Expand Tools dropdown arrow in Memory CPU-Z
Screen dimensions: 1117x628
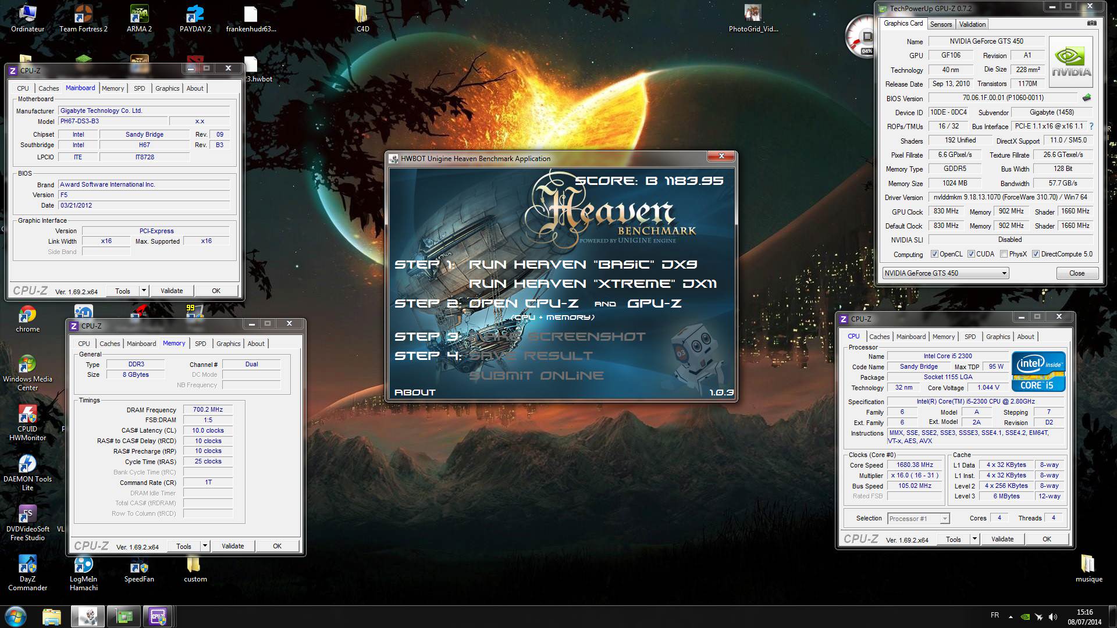(x=205, y=545)
